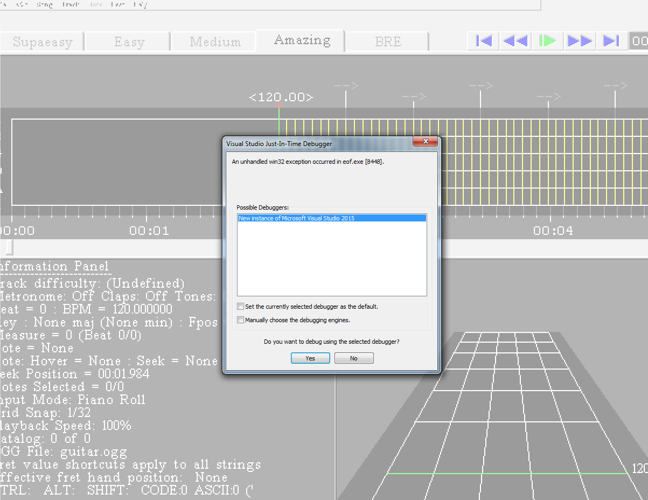Click the 'Fret value shortcuts apply to all strings' line
The width and height of the screenshot is (648, 500).
130,464
